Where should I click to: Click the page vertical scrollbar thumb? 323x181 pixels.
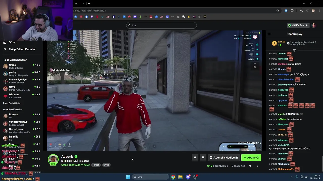(x=322, y=163)
